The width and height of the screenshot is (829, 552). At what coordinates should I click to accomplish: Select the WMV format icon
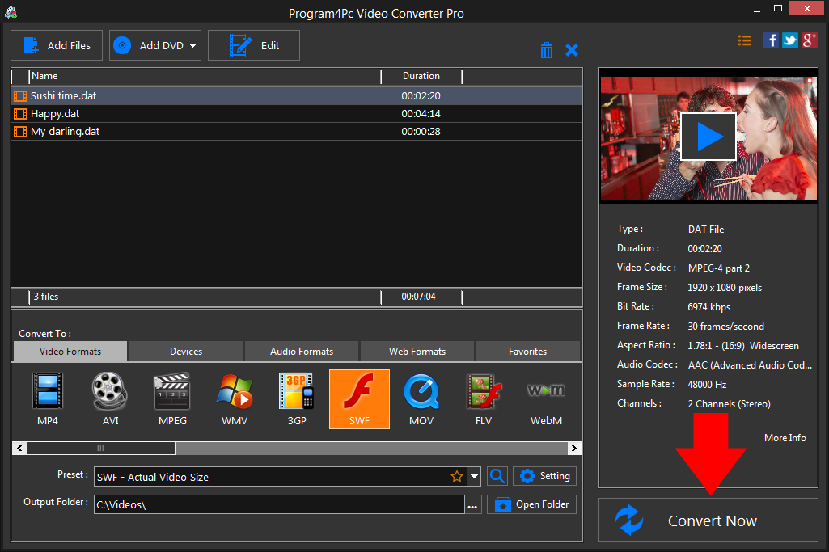[x=235, y=398]
